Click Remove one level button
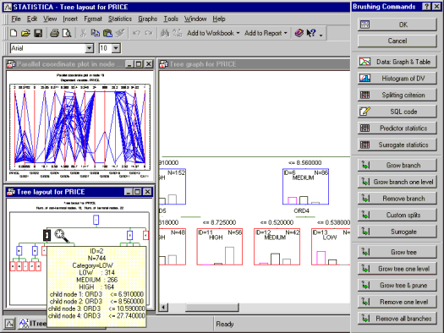Screen dimensions: 444x333 pos(397,302)
